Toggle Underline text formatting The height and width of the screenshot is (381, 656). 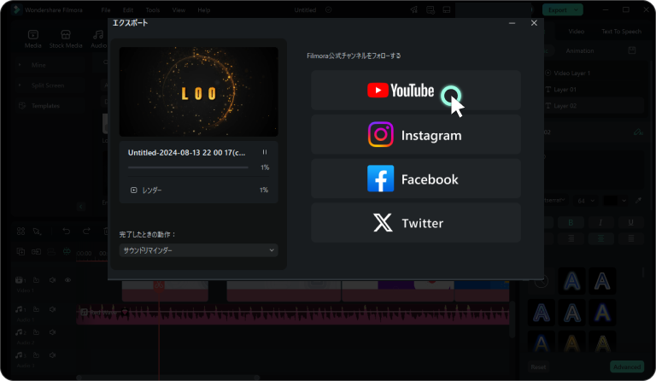630,222
